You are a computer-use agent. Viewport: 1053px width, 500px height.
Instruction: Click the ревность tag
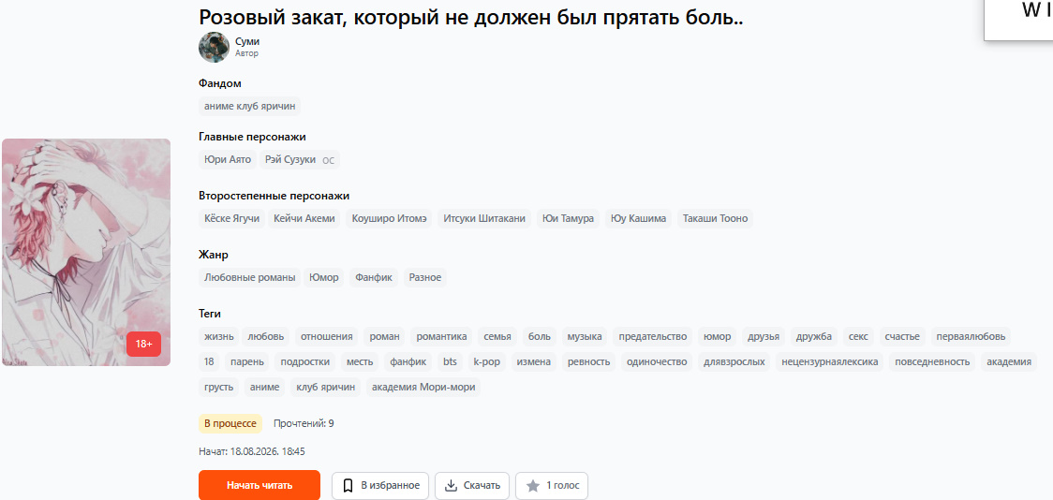click(589, 361)
